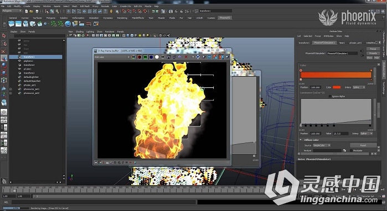The image size is (387, 211).
Task: Enable the Ignore Alpha checkbox
Action: coord(330,96)
